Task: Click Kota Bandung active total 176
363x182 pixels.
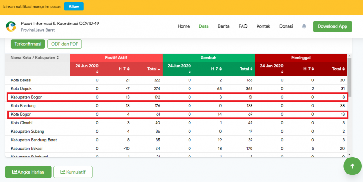Action: [x=157, y=106]
